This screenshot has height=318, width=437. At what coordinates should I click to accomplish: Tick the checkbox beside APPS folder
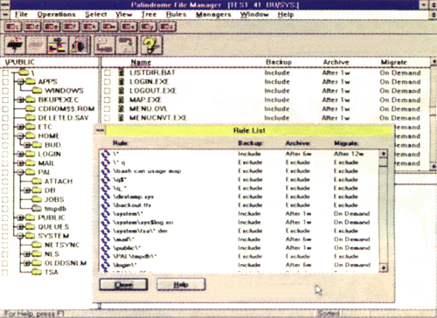click(5, 82)
